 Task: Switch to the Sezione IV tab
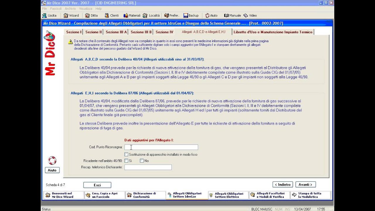pos(164,32)
